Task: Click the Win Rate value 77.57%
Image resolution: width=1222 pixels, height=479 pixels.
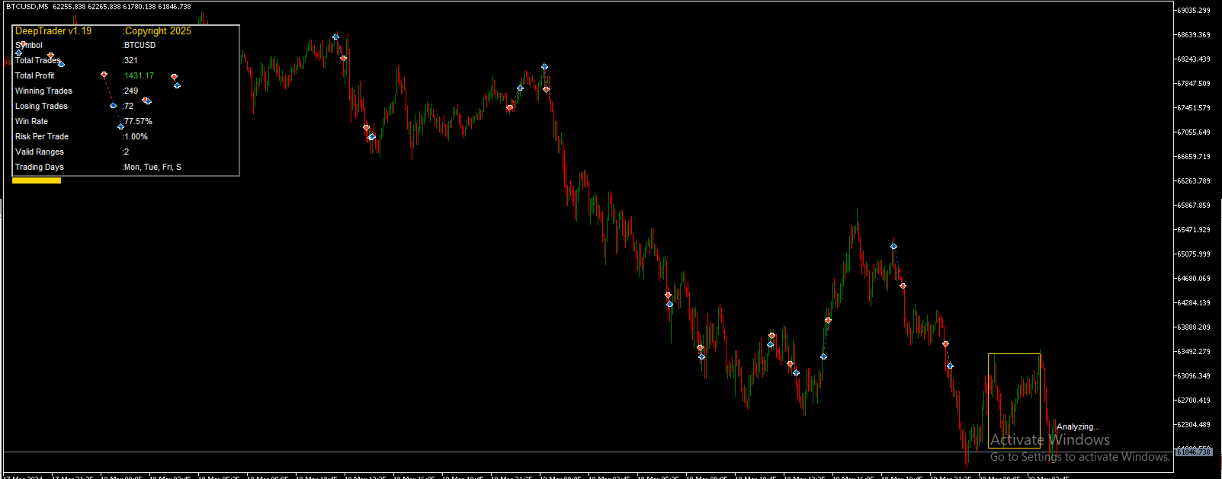Action: pos(139,121)
